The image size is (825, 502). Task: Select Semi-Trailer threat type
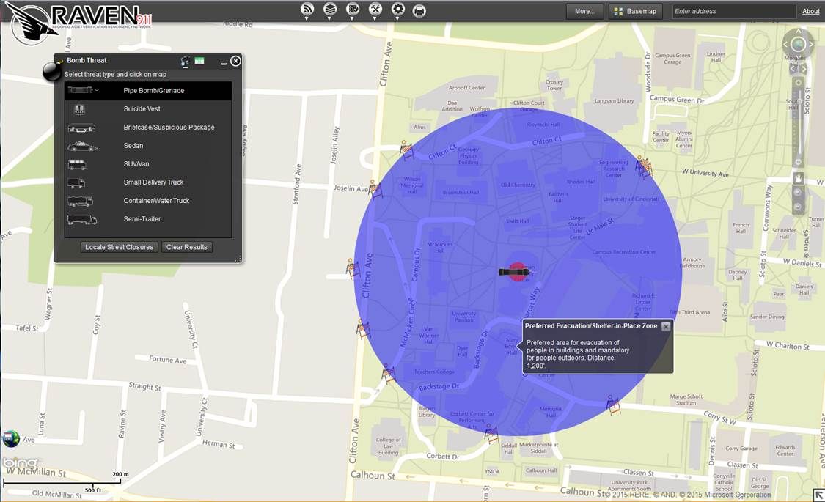coord(148,219)
